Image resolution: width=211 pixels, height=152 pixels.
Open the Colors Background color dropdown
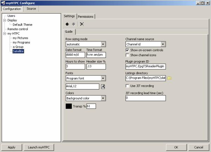[103, 99]
